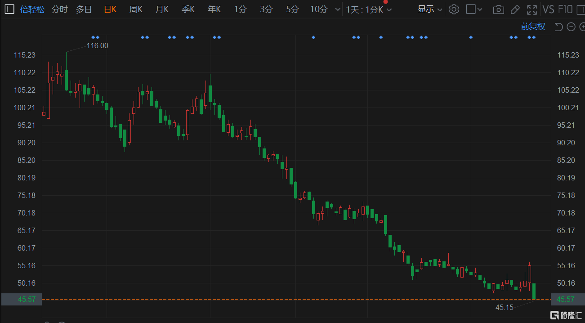Click left axis current price 45.57 tag
The image size is (585, 323).
[22, 299]
